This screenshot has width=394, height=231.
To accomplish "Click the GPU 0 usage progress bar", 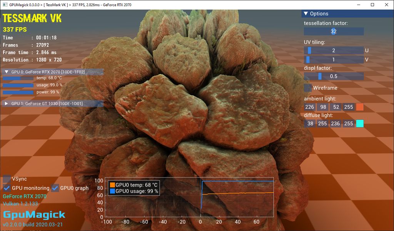I will (18, 85).
